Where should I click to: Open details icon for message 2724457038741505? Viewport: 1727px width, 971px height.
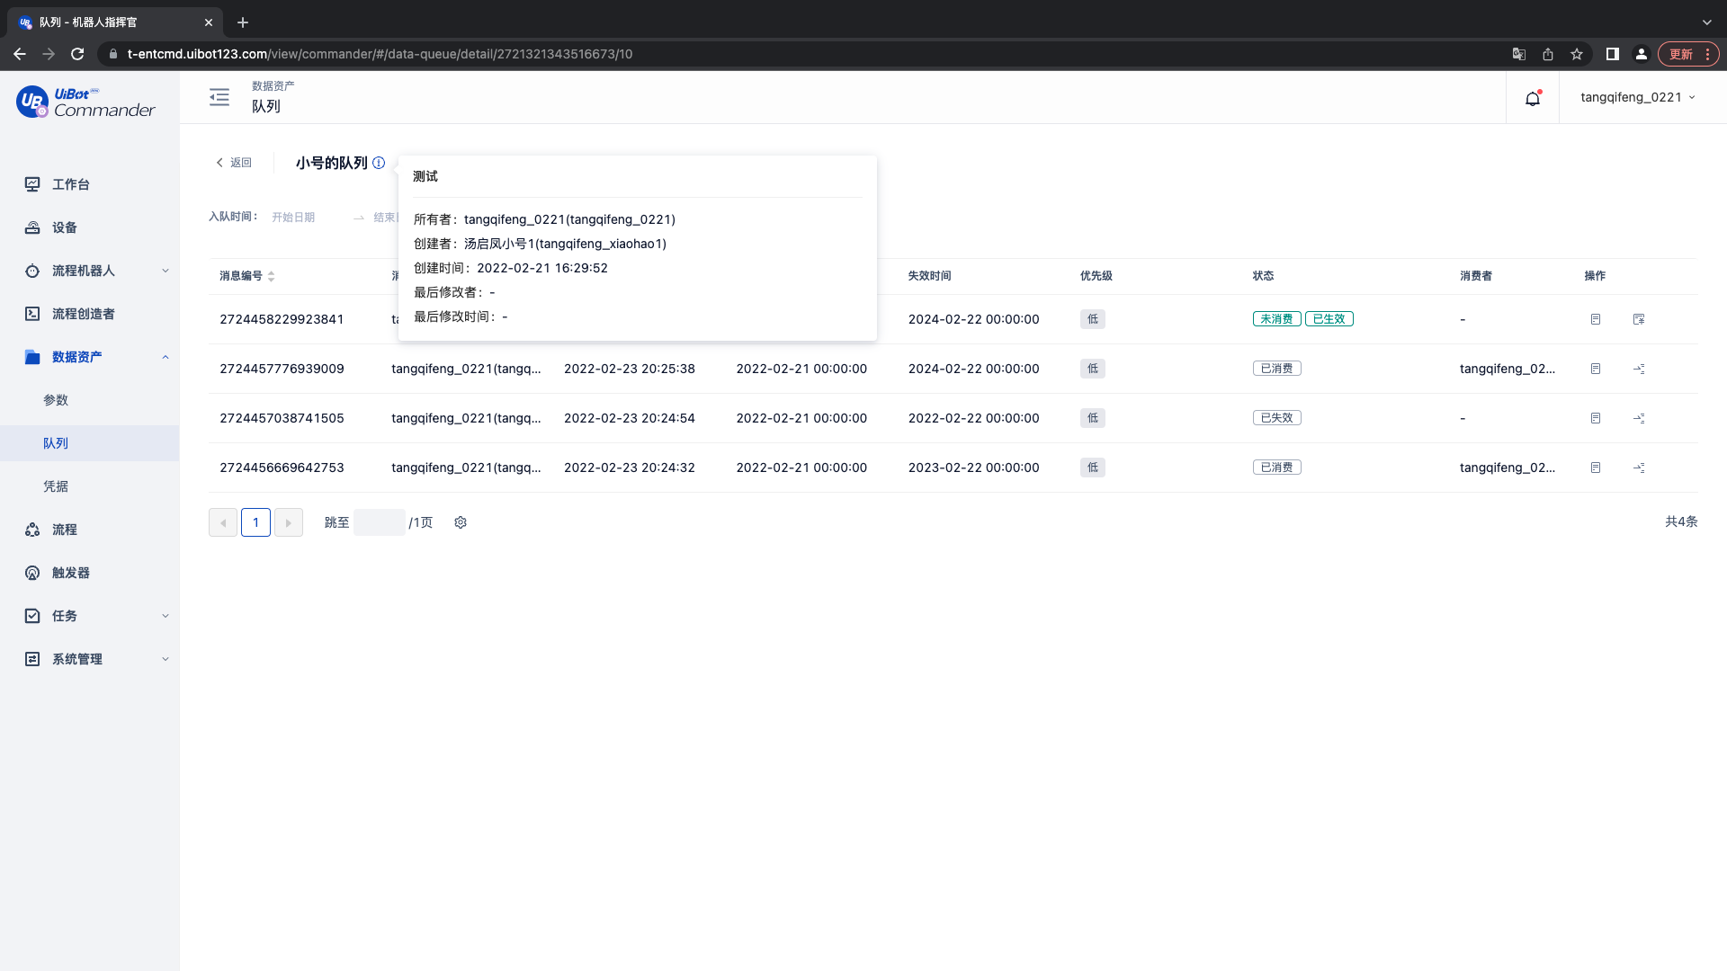point(1596,418)
